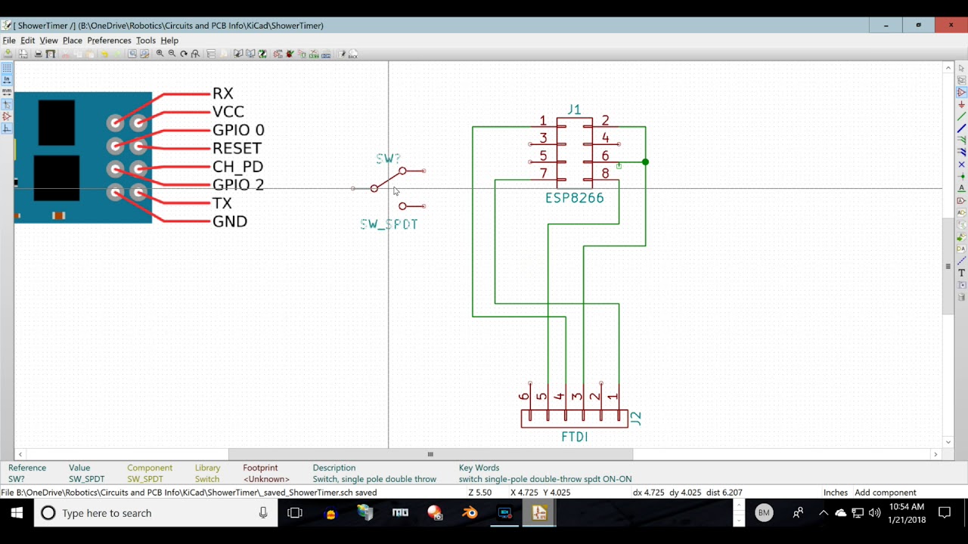Screen dimensions: 968x544
Task: Click the Undo icon in toolbar
Action: [105, 54]
